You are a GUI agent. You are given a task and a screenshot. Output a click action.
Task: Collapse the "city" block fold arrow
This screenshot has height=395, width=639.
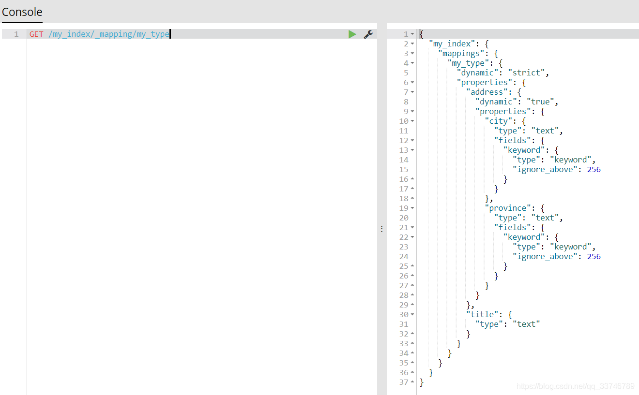pos(412,121)
